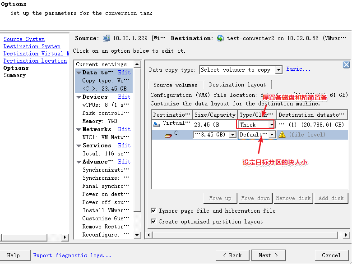352x264 pixels.
Task: Click the virtual disk icon in layout table
Action: coord(157,124)
